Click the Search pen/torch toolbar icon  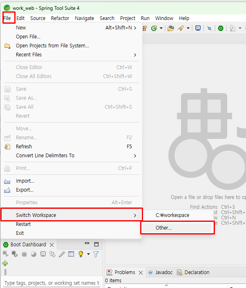pyautogui.click(x=181, y=28)
